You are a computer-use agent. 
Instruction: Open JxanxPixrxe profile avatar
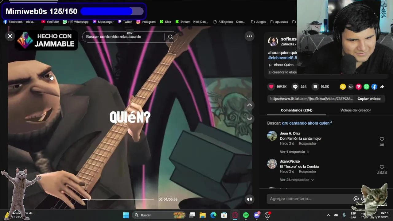click(272, 164)
